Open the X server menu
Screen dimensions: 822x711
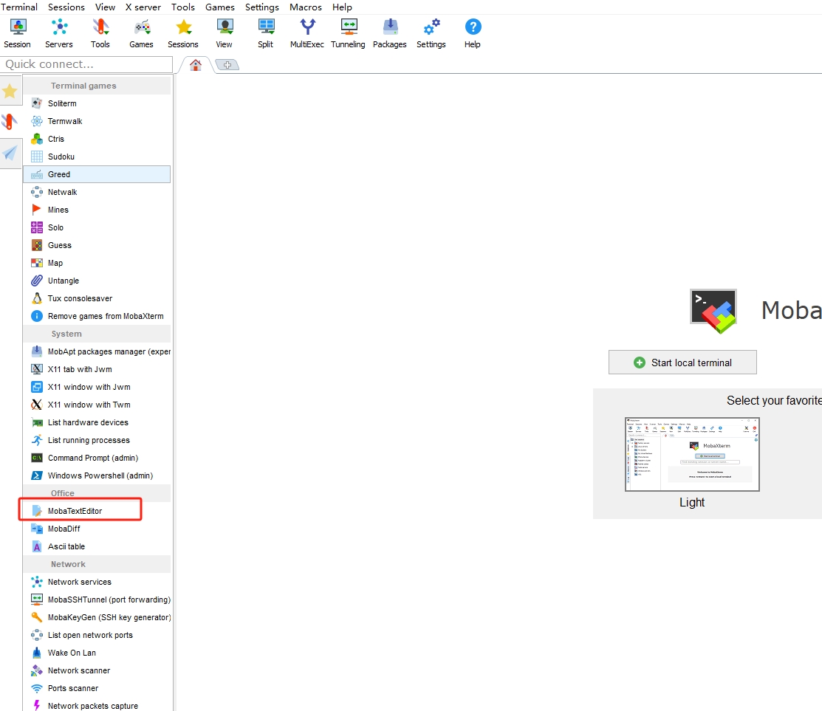pos(143,7)
